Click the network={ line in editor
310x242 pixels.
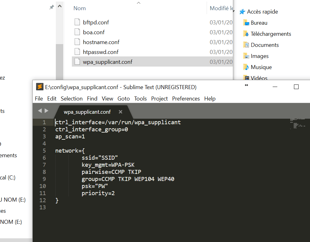[70, 151]
